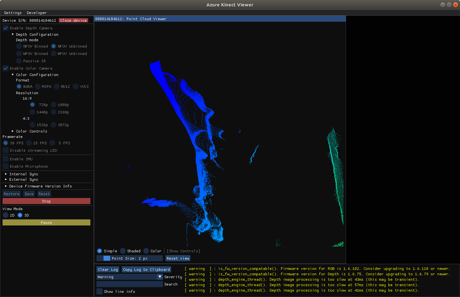Click Reset view in the point cloud viewer
The height and width of the screenshot is (297, 460).
click(x=178, y=258)
